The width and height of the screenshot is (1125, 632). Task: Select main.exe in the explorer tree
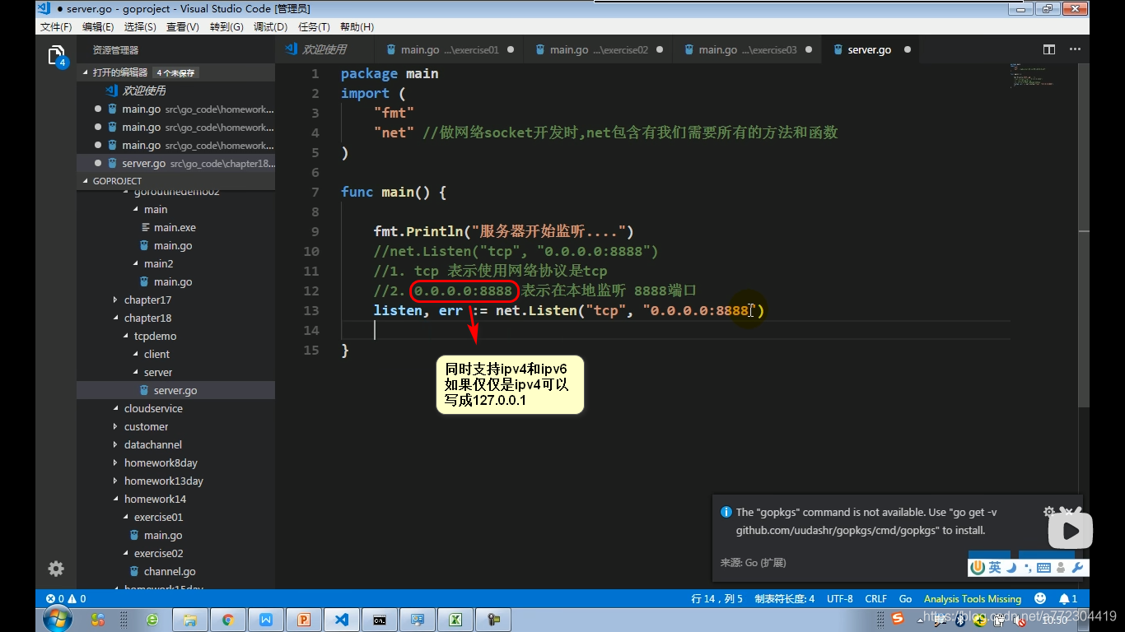[x=175, y=227]
